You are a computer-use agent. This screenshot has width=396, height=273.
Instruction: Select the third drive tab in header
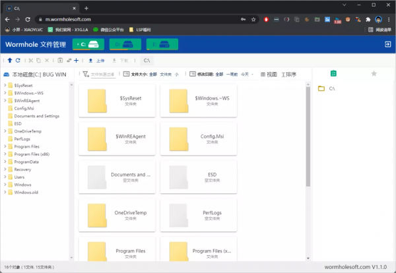[x=162, y=44]
